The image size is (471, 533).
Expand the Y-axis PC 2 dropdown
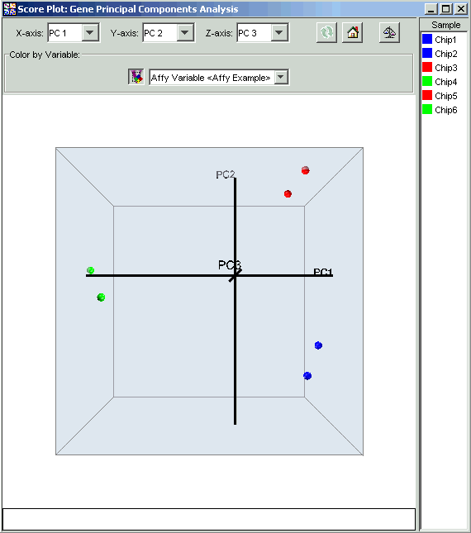[185, 33]
